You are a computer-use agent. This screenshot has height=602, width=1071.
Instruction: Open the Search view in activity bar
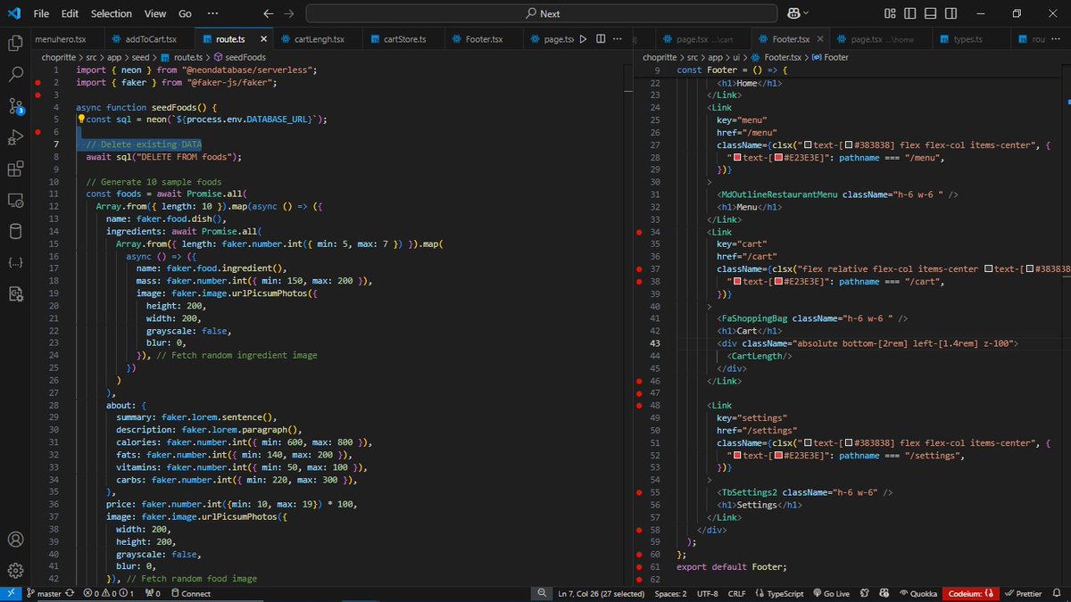14,75
